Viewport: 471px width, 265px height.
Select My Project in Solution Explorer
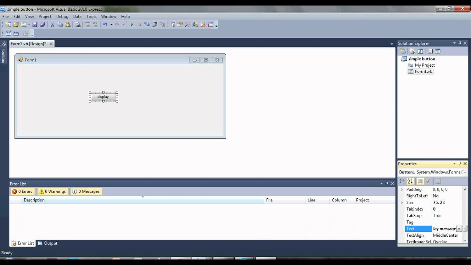421,65
